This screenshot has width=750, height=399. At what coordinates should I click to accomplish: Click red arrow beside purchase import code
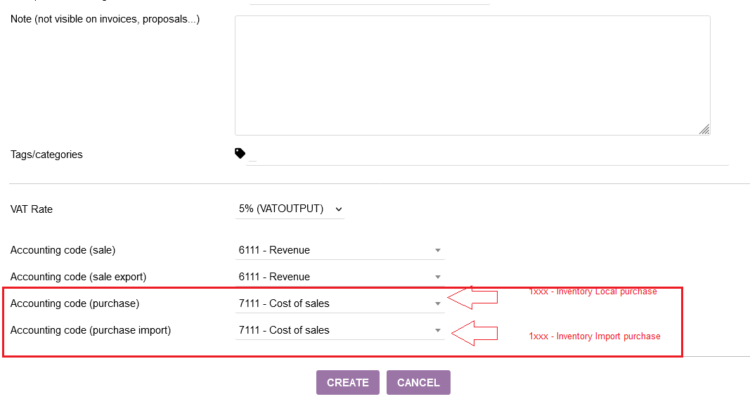click(475, 333)
